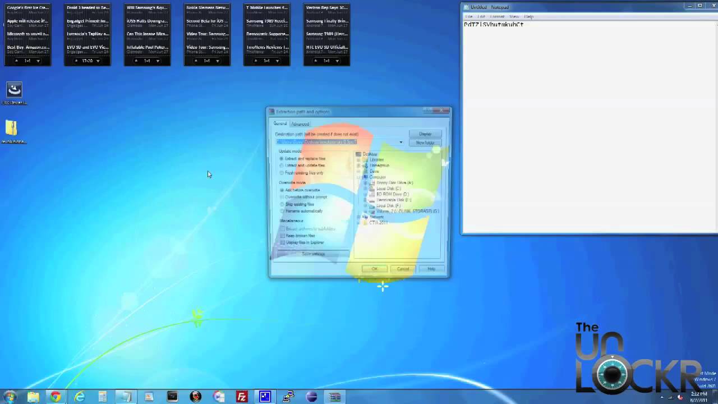Select Extract and replace files radio

coord(302,159)
